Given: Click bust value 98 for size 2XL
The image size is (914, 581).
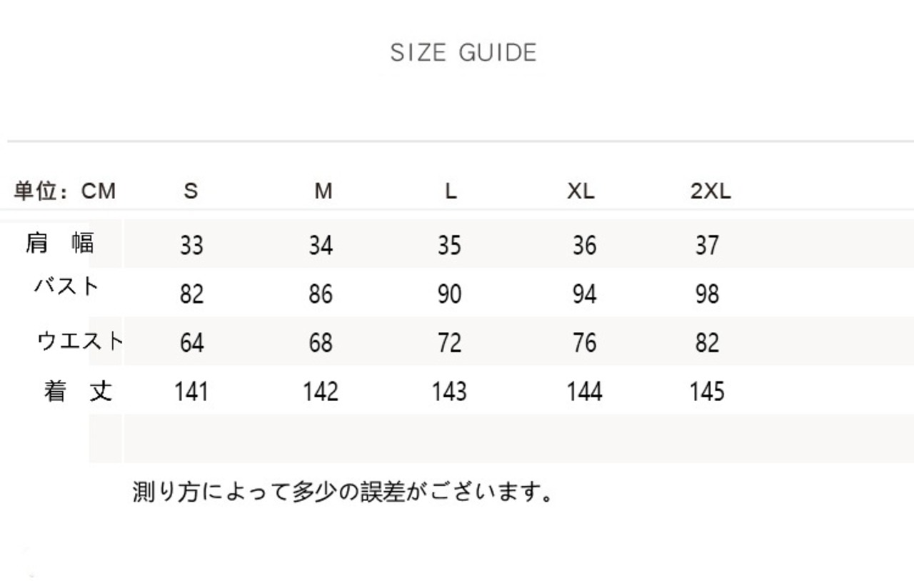Looking at the screenshot, I should click(707, 294).
